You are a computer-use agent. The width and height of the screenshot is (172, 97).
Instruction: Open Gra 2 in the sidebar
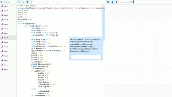[8, 11]
